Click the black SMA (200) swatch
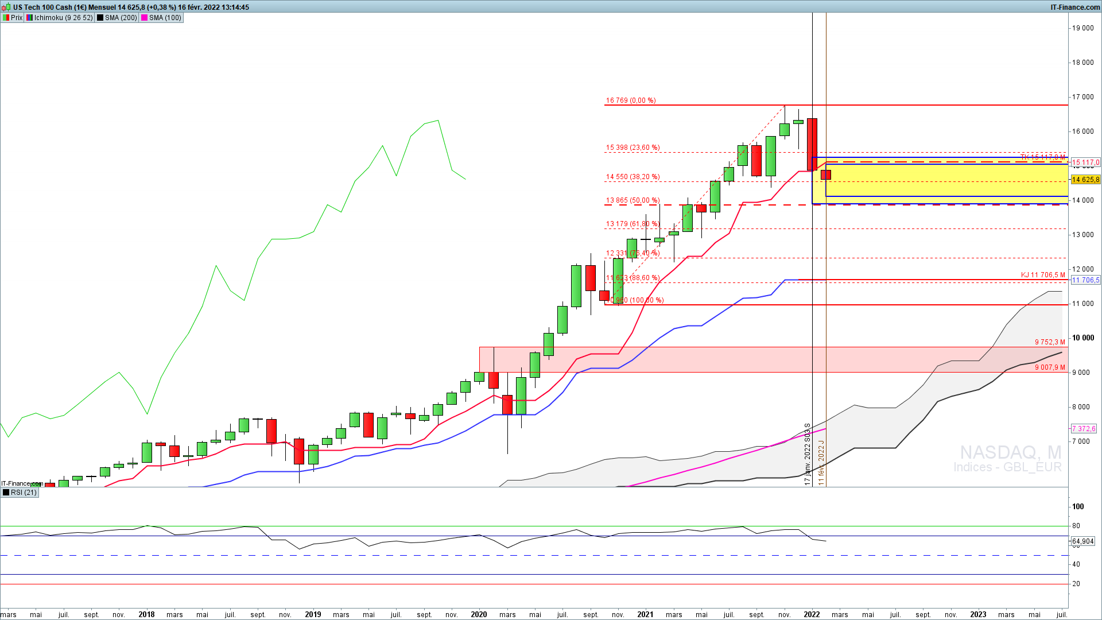Screen dimensions: 1102x620 tap(100, 18)
